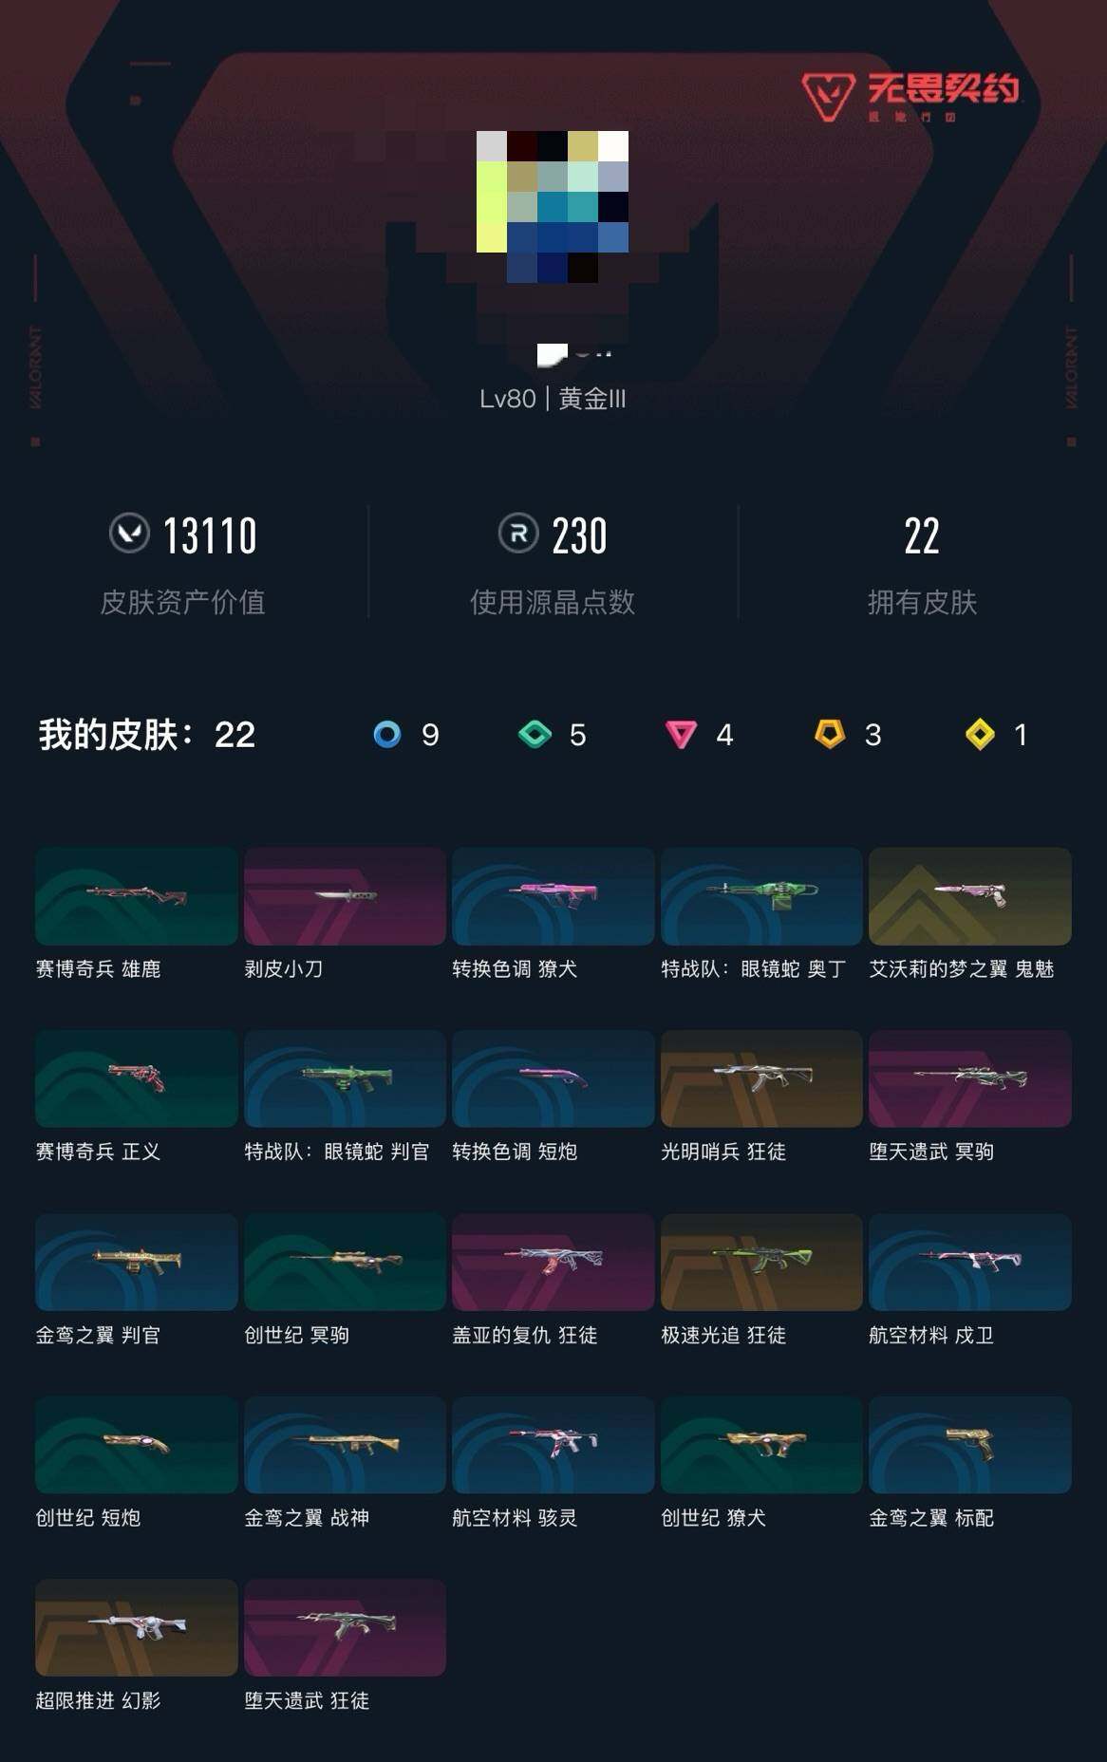Select the 堕天遗武 狂徒 skin thumbnail

coord(345,1627)
